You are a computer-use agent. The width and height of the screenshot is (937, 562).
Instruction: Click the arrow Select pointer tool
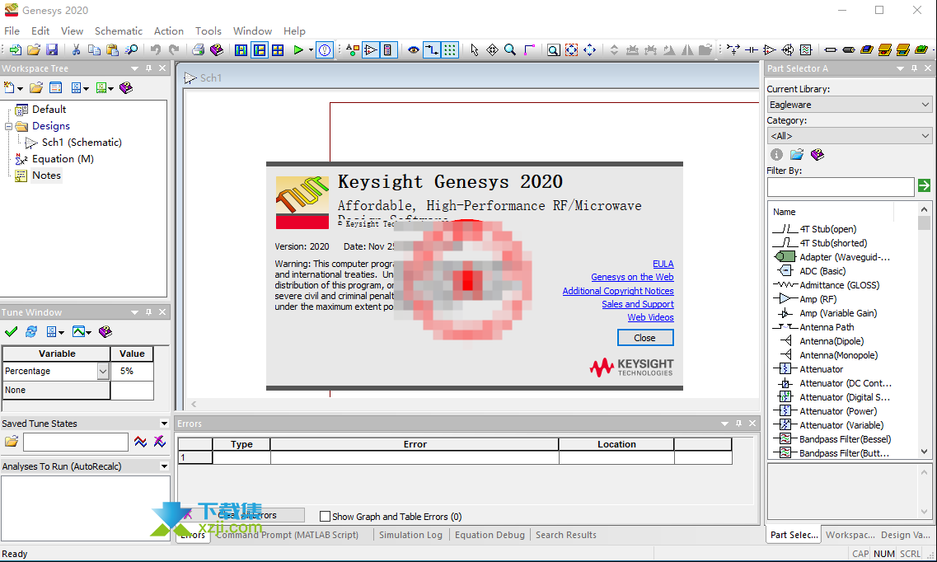475,50
